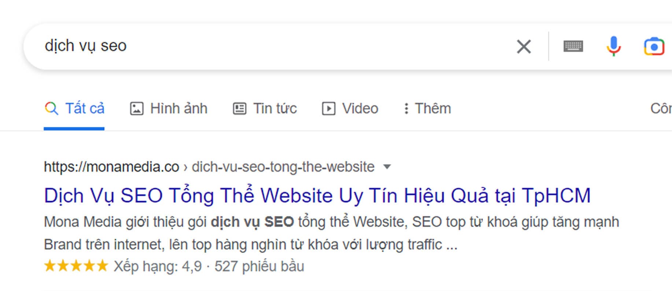Click the https://monamedia.co URL text

111,167
